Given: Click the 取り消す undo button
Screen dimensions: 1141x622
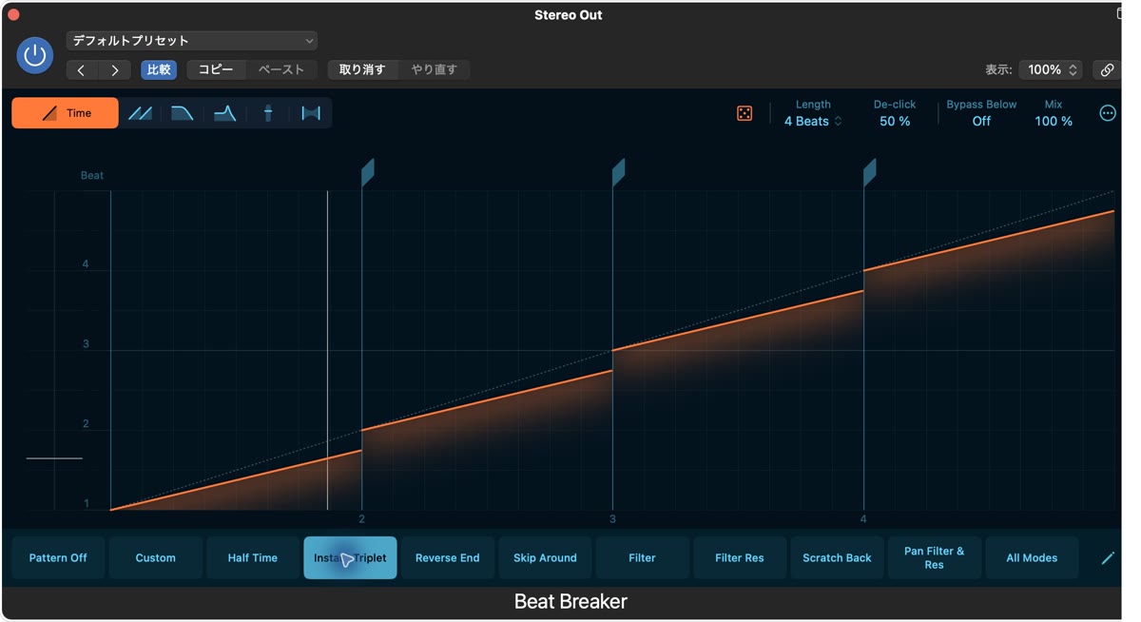Looking at the screenshot, I should [x=362, y=69].
